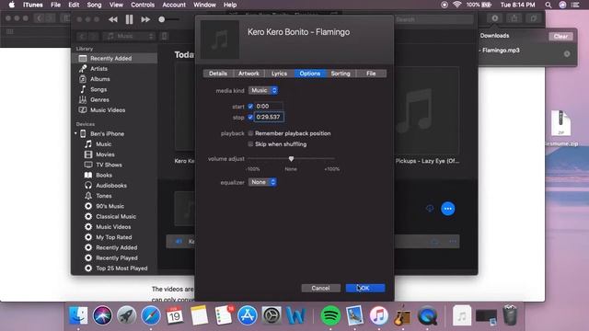
Task: Pause the current song
Action: (129, 19)
